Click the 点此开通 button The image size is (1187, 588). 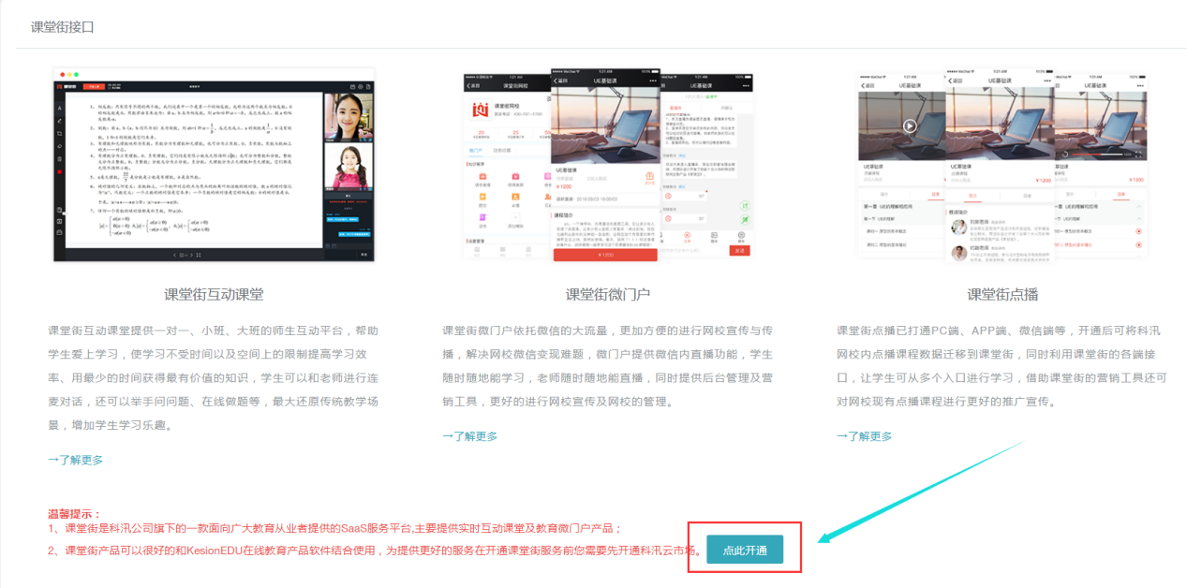(x=745, y=550)
